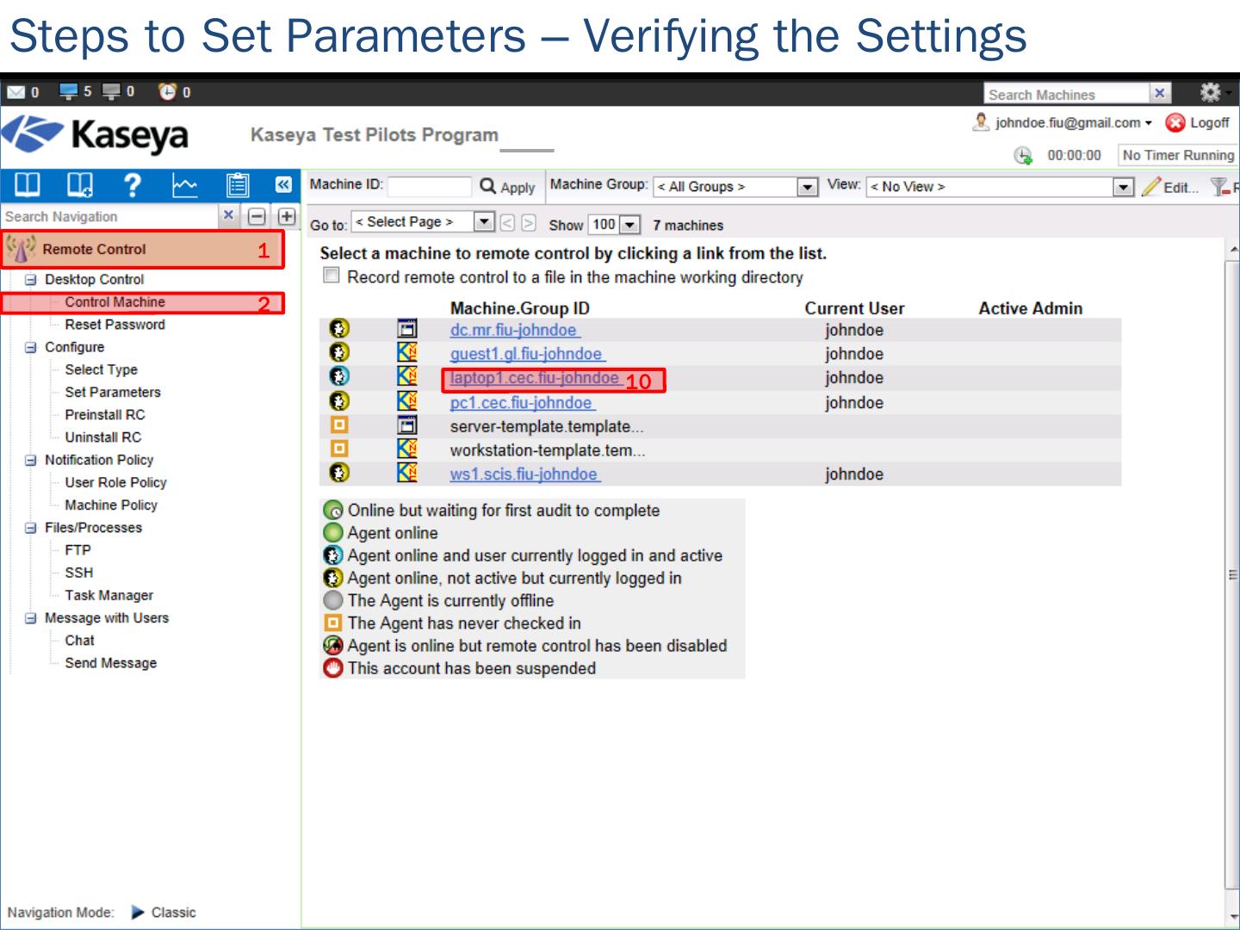The width and height of the screenshot is (1240, 930).
Task: Open the View dropdown list
Action: [x=1123, y=187]
